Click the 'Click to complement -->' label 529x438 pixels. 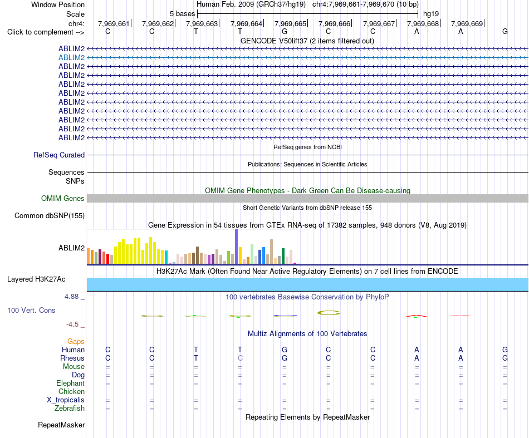pyautogui.click(x=46, y=32)
